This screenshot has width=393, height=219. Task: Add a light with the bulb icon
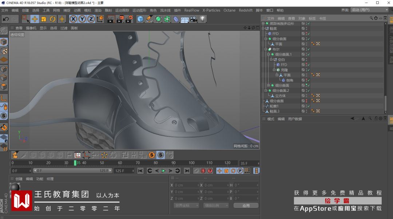coord(203,19)
